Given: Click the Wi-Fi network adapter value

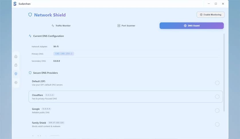Looking at the screenshot, I should coord(56,47).
